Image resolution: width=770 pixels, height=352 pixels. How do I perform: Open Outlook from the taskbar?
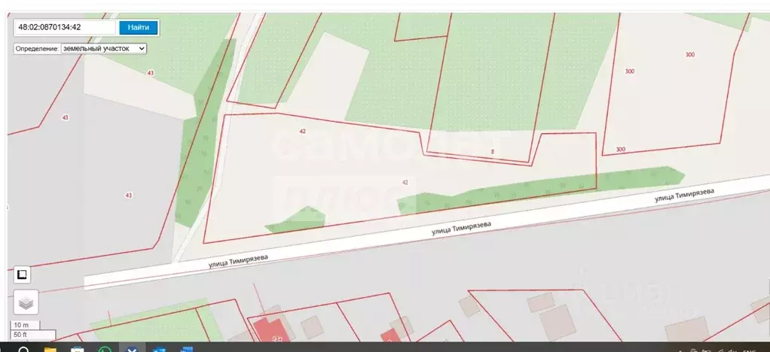tap(159, 349)
